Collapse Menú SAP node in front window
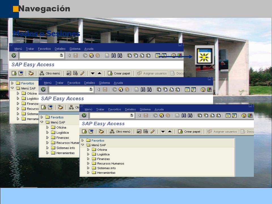Image resolution: width=272 pixels, height=204 pixels. coord(82,145)
